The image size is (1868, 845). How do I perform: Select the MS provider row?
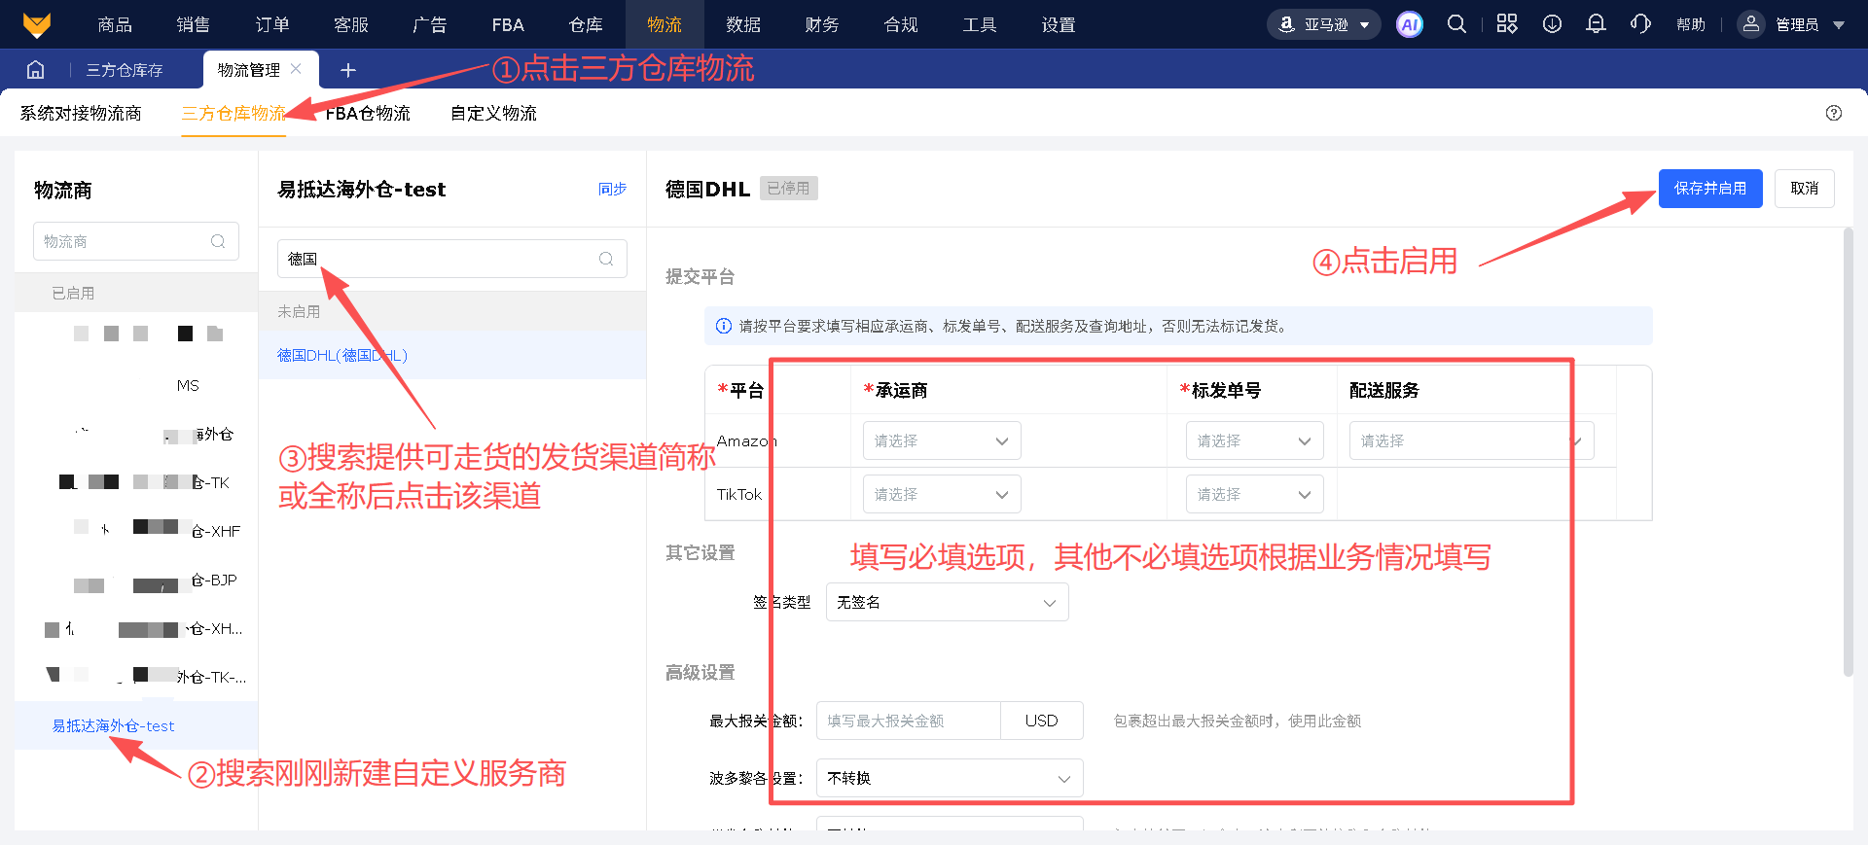click(136, 385)
